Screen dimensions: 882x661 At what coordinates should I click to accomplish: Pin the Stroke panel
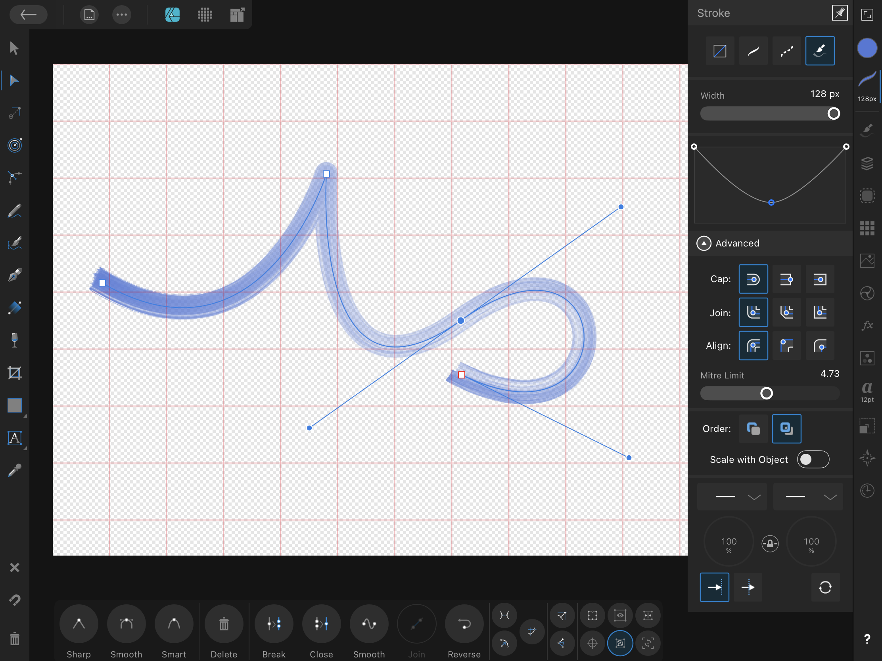(839, 13)
